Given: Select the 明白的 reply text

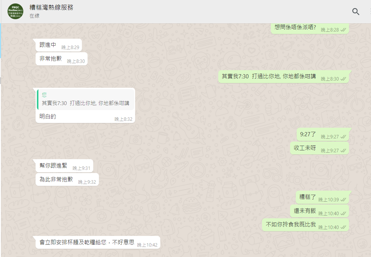Looking at the screenshot, I should (x=48, y=117).
